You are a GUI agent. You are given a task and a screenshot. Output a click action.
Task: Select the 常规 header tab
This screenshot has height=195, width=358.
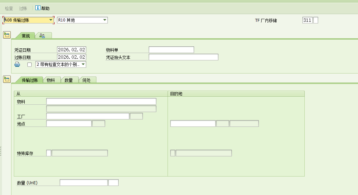pyautogui.click(x=26, y=36)
